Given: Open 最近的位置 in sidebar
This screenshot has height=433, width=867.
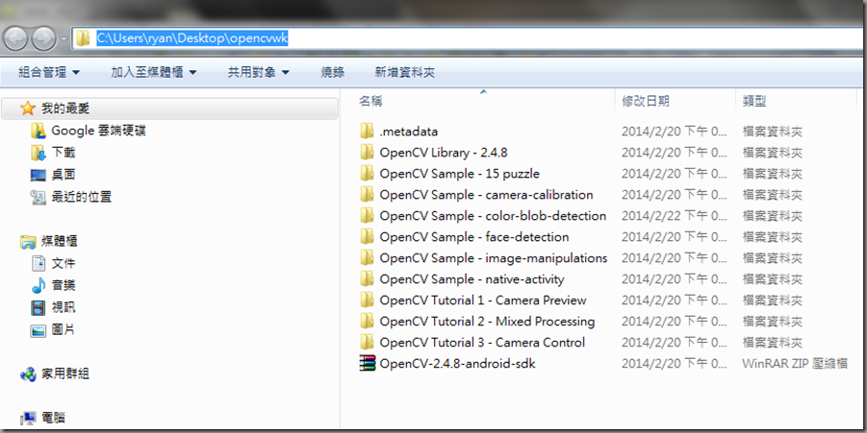Looking at the screenshot, I should pos(81,197).
